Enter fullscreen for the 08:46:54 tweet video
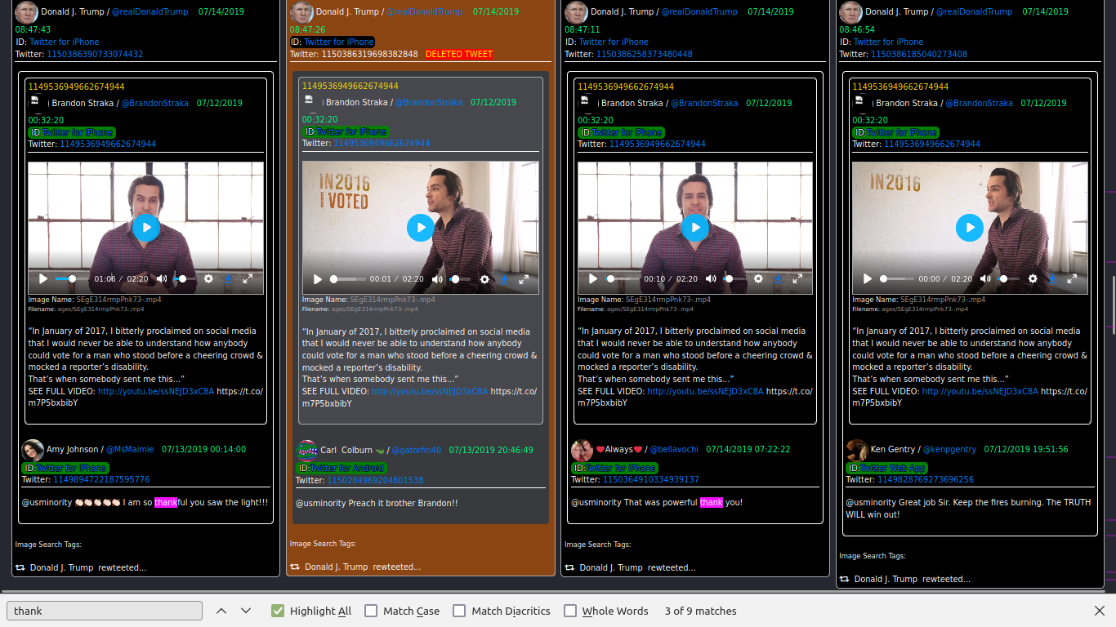This screenshot has width=1116, height=627. pyautogui.click(x=1072, y=278)
